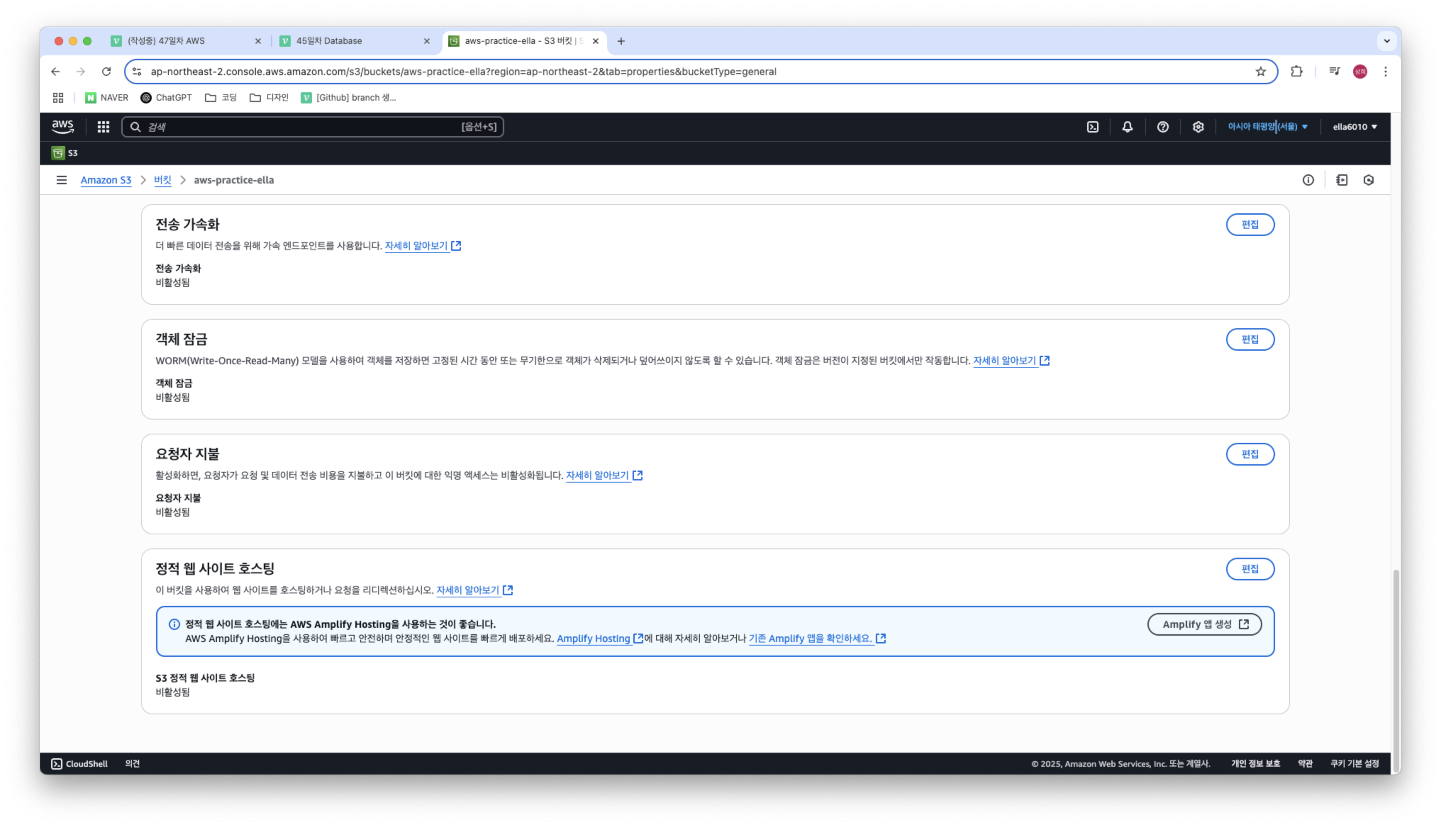Open the 약관 footer link
The height and width of the screenshot is (827, 1441).
point(1304,763)
